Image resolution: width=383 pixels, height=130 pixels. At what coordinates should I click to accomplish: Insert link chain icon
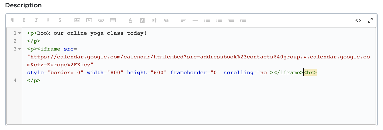[101, 20]
